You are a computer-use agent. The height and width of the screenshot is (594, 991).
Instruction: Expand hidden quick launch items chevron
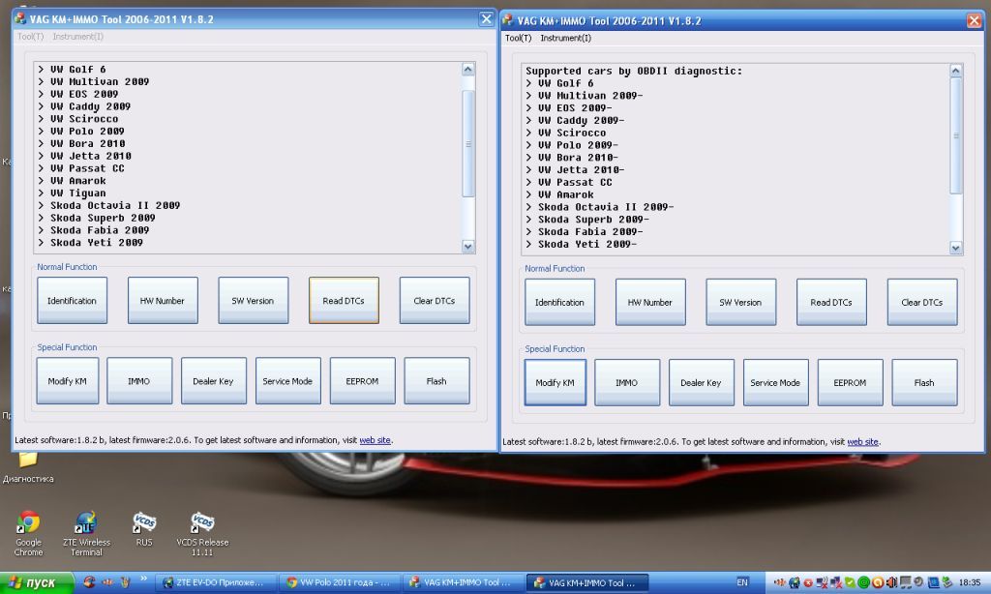pyautogui.click(x=143, y=578)
